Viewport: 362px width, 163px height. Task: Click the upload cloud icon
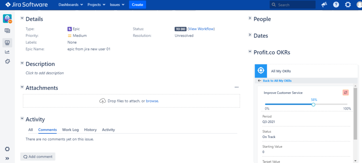pyautogui.click(x=103, y=101)
